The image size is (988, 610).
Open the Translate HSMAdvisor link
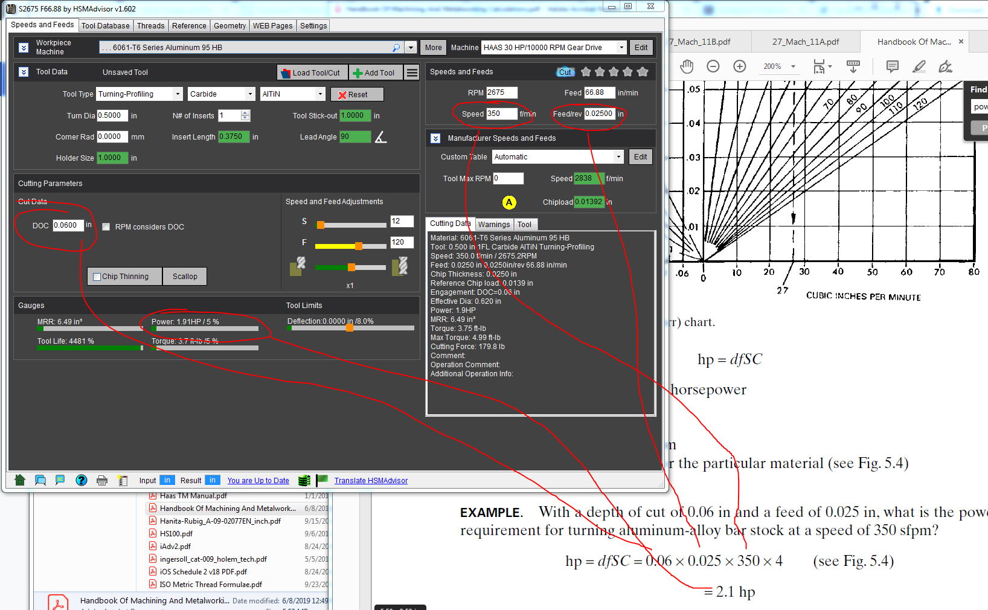371,480
